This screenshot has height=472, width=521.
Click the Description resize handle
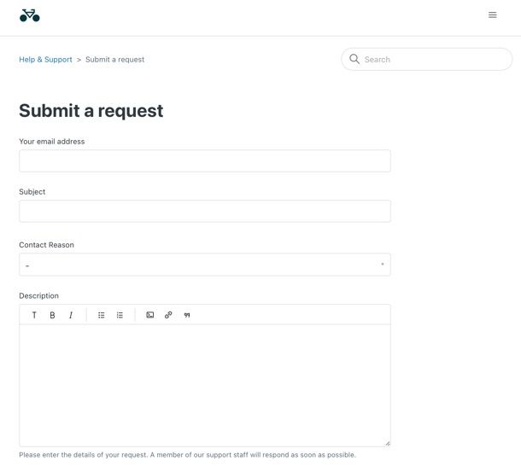tap(388, 444)
